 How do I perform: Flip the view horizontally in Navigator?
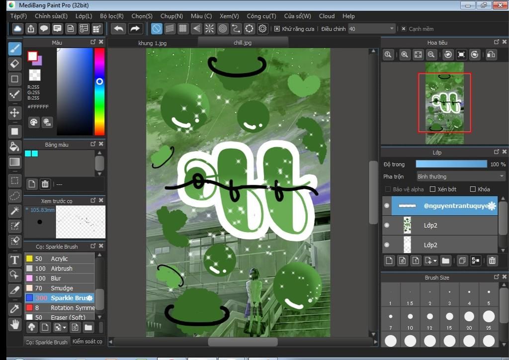click(491, 55)
